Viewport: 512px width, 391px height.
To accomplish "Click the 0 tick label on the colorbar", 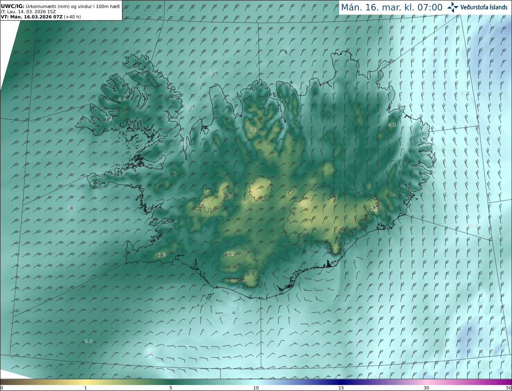I will (x=2, y=388).
